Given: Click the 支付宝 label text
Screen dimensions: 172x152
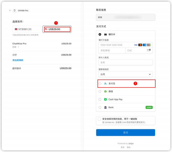Looking at the screenshot, I should click(x=112, y=84).
